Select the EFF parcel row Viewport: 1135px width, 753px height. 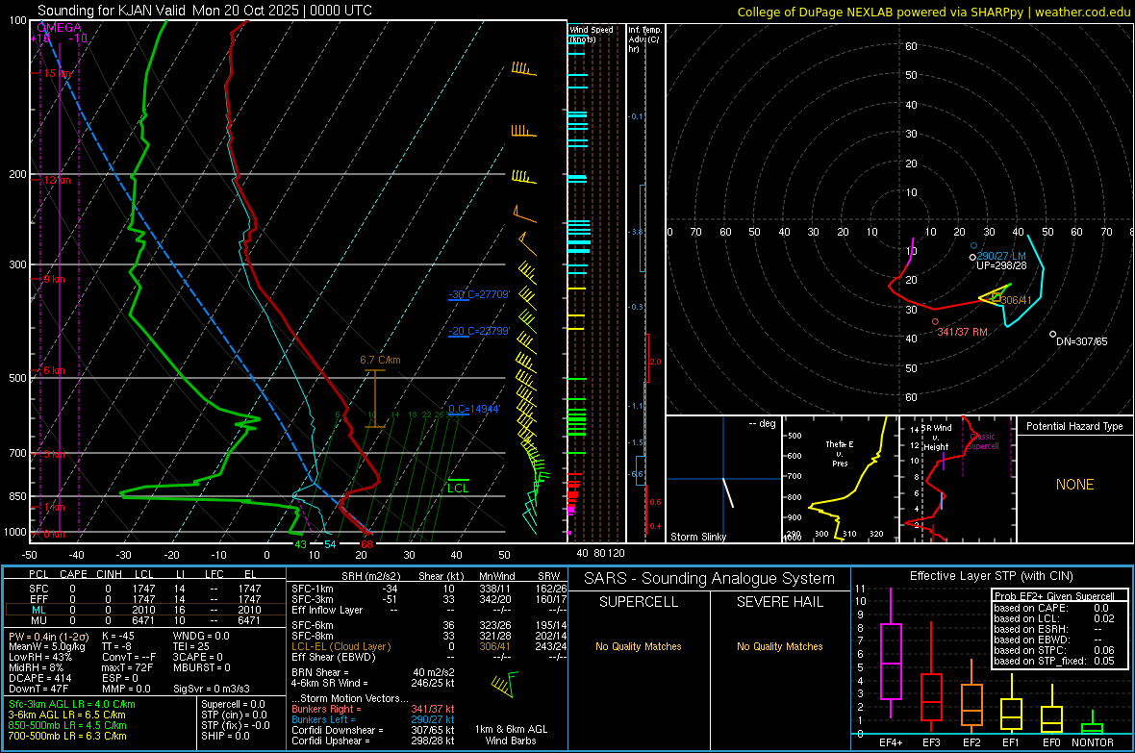coord(145,599)
